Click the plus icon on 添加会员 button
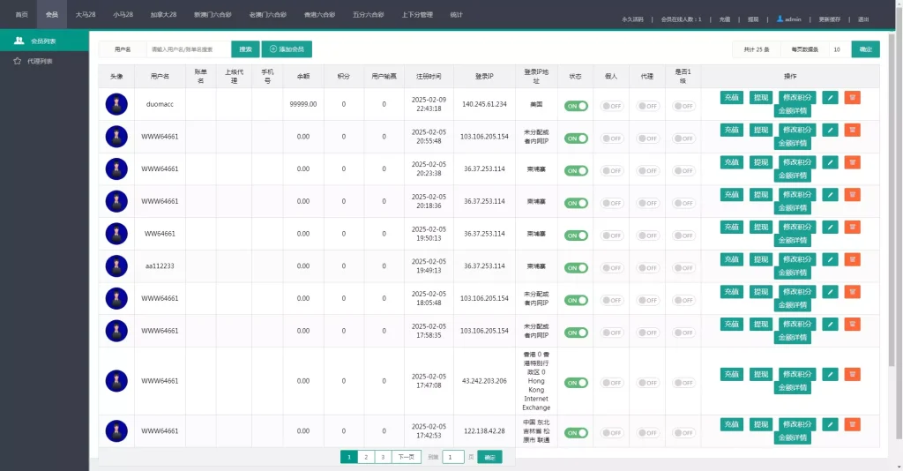 coord(273,50)
